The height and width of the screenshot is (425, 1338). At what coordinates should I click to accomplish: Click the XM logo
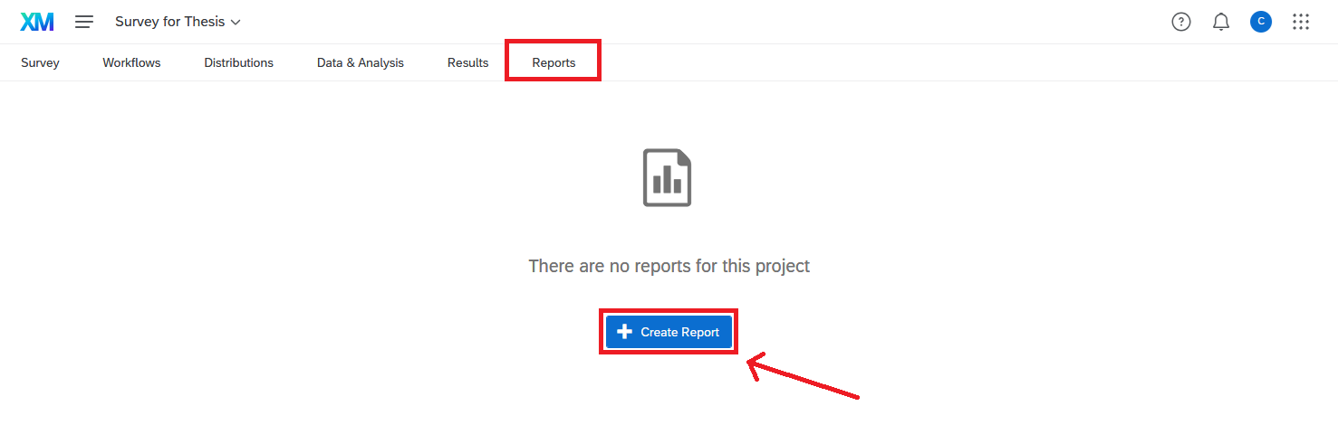pos(36,22)
